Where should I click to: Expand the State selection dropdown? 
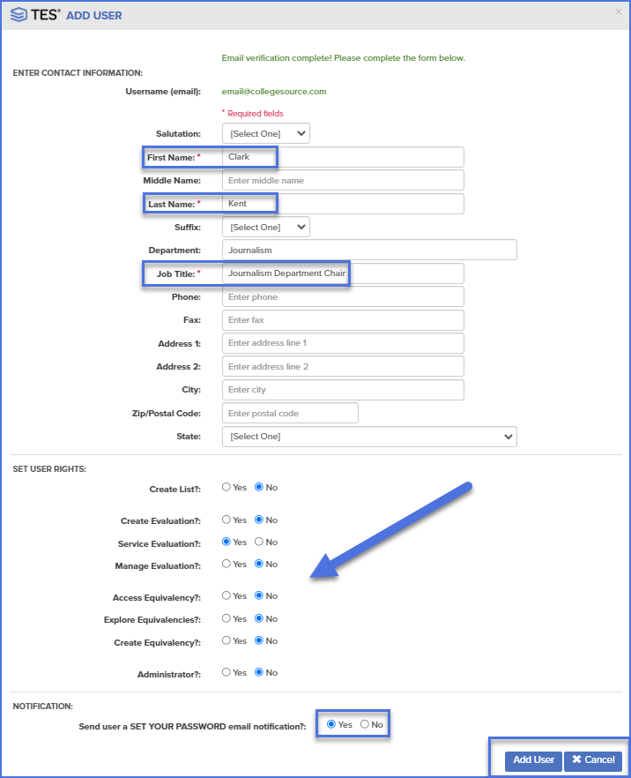tap(368, 436)
